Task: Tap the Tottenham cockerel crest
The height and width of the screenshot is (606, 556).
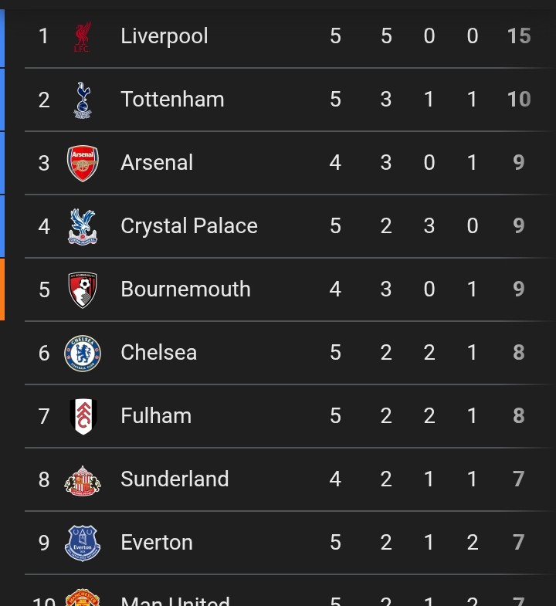Action: click(x=83, y=100)
